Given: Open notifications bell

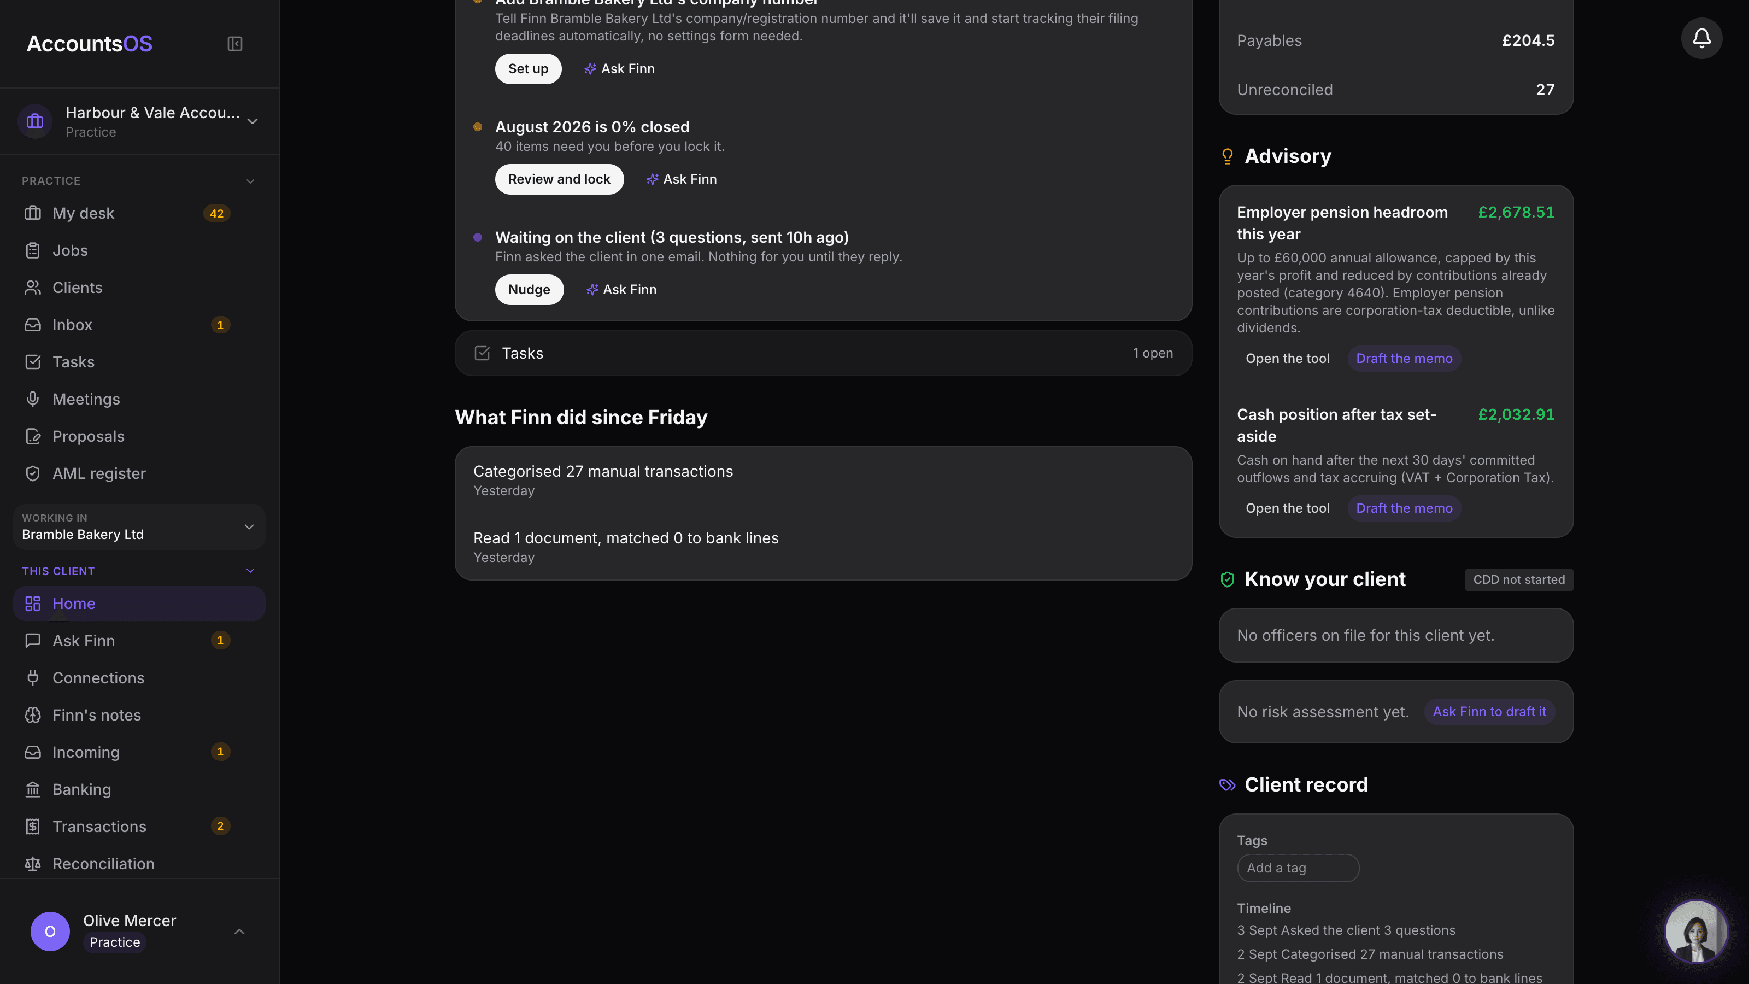Looking at the screenshot, I should [1701, 38].
